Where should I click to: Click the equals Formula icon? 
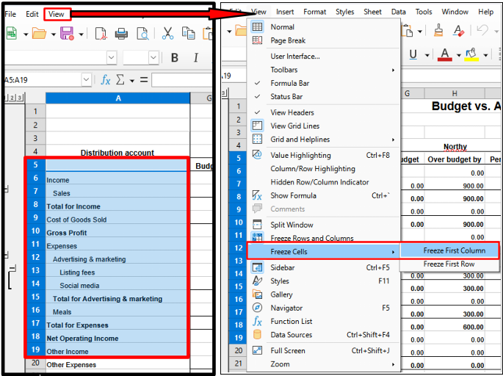point(144,79)
